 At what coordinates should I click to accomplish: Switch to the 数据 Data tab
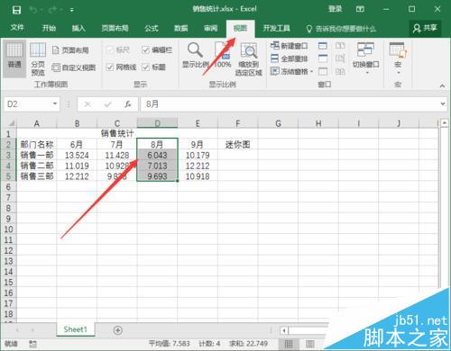(x=181, y=28)
